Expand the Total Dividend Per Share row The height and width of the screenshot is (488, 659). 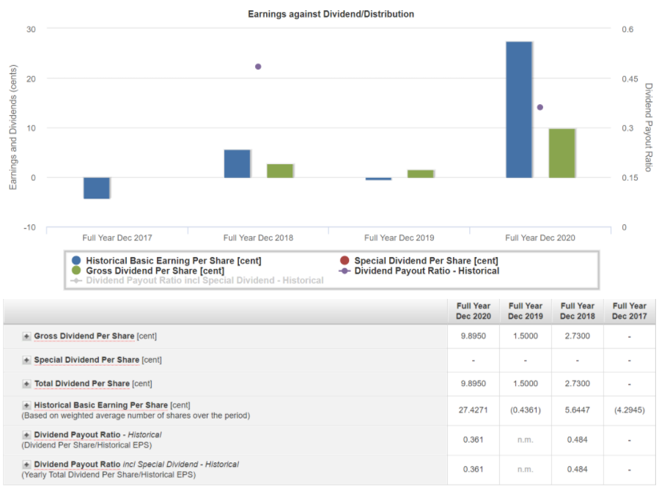(26, 384)
